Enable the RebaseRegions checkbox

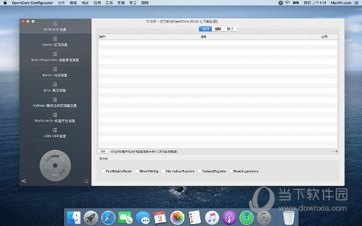tap(200, 171)
